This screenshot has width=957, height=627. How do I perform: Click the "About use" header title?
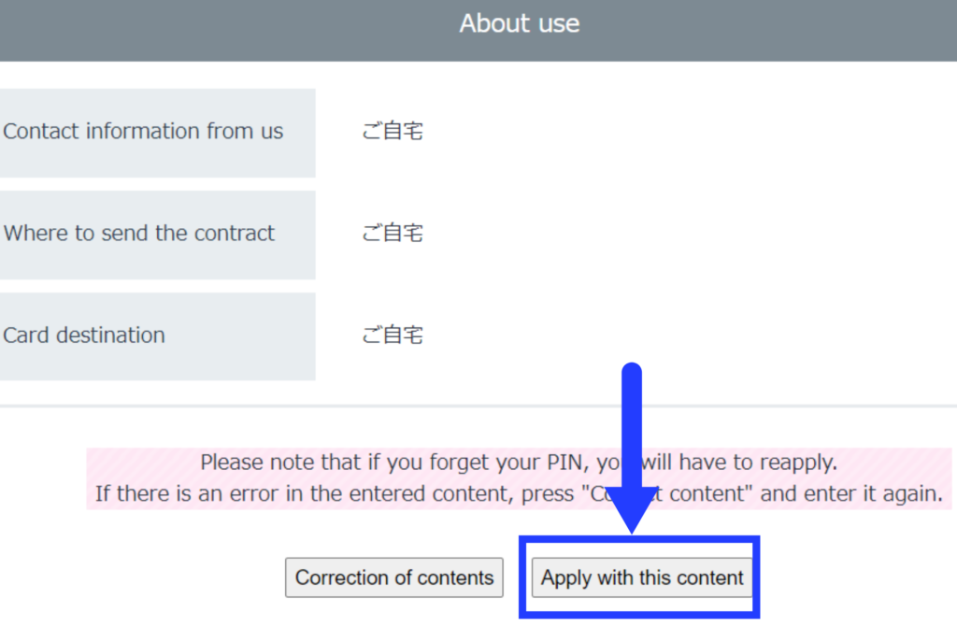520,23
